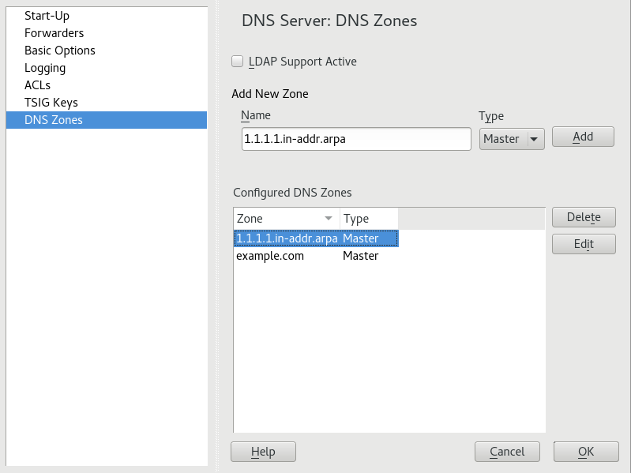
Task: Open Basic Options in sidebar
Action: pos(60,51)
